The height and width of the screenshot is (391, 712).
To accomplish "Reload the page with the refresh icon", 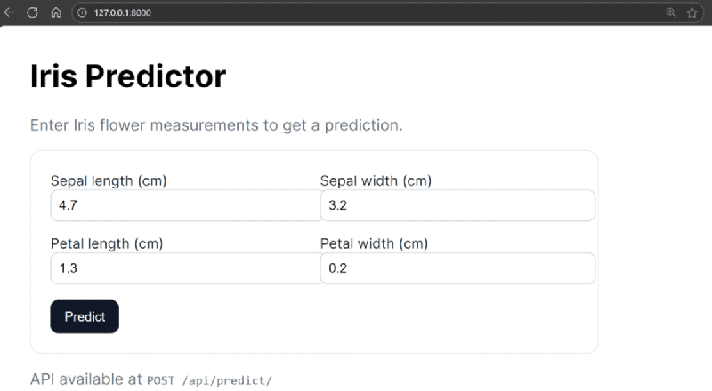I will click(32, 12).
